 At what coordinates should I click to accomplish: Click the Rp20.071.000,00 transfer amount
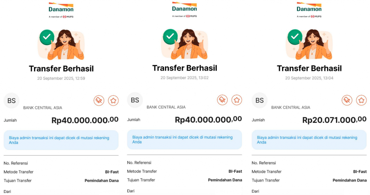(x=334, y=120)
